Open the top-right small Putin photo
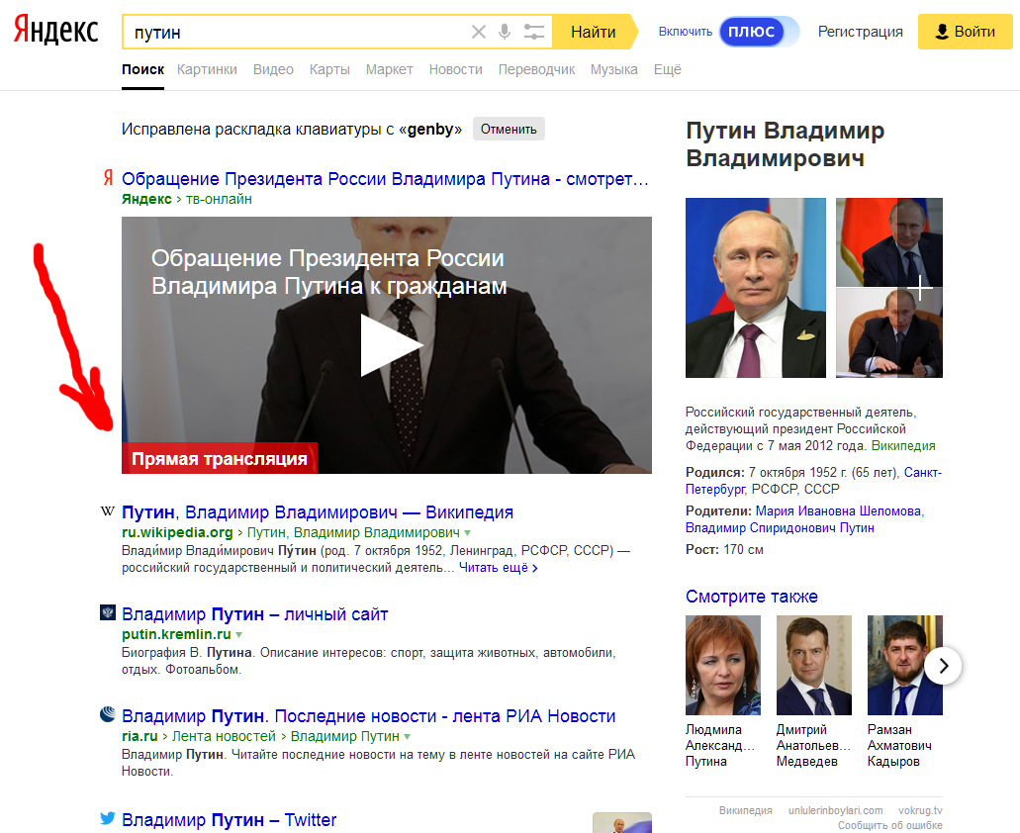This screenshot has width=1020, height=833. [x=888, y=242]
